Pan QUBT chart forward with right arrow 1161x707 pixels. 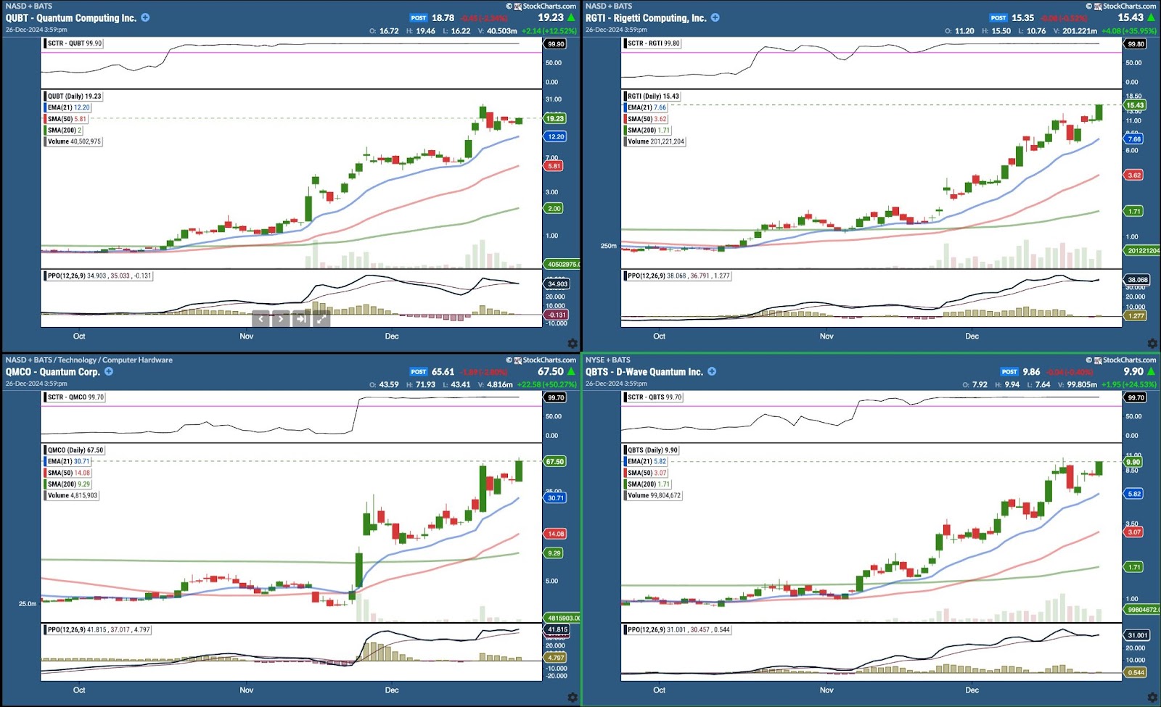[281, 318]
